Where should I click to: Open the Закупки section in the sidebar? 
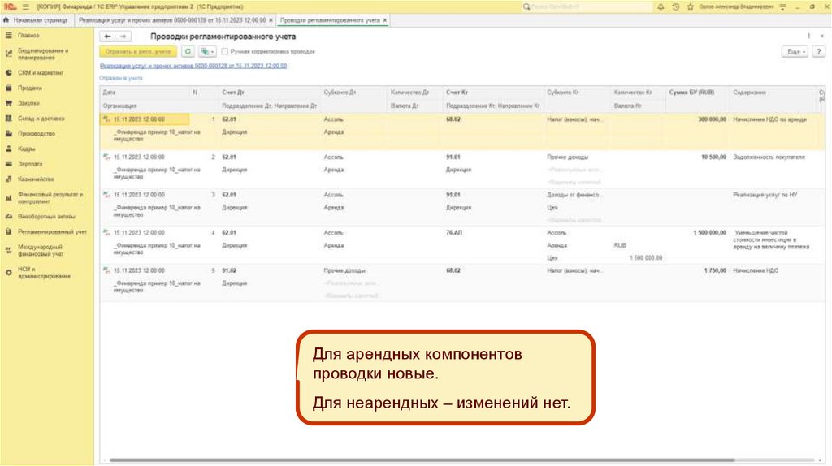click(29, 103)
